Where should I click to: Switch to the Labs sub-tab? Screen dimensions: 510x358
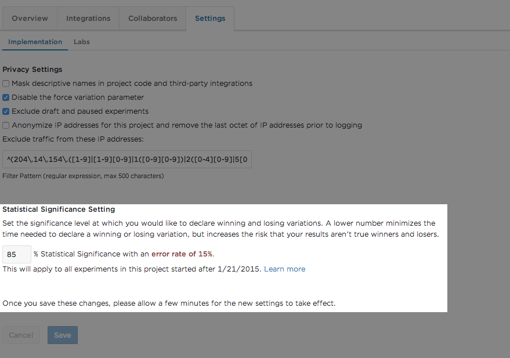tap(82, 42)
